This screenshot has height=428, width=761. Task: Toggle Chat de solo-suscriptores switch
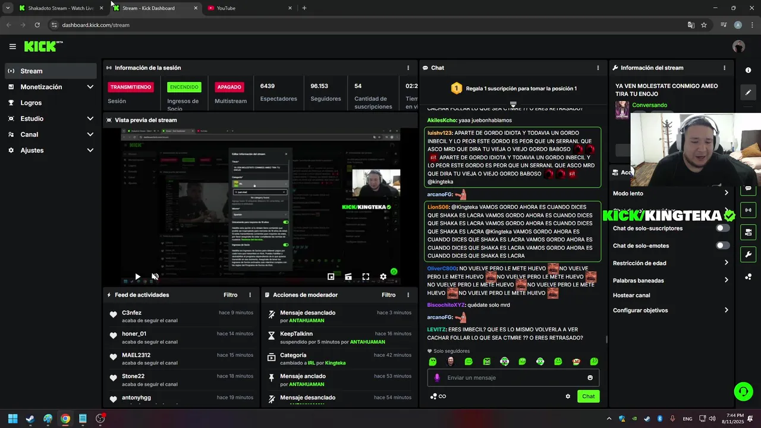click(722, 228)
